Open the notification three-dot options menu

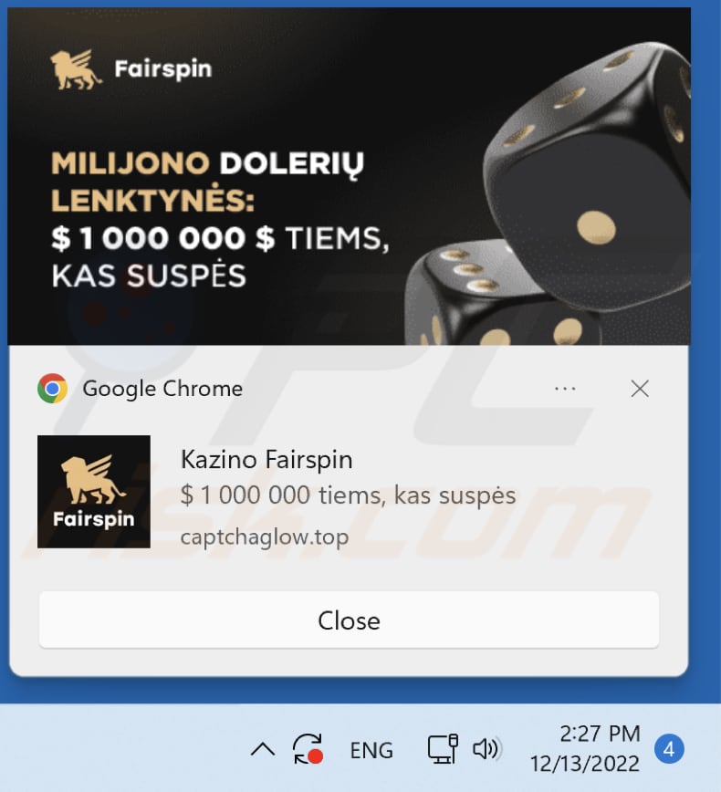click(565, 389)
